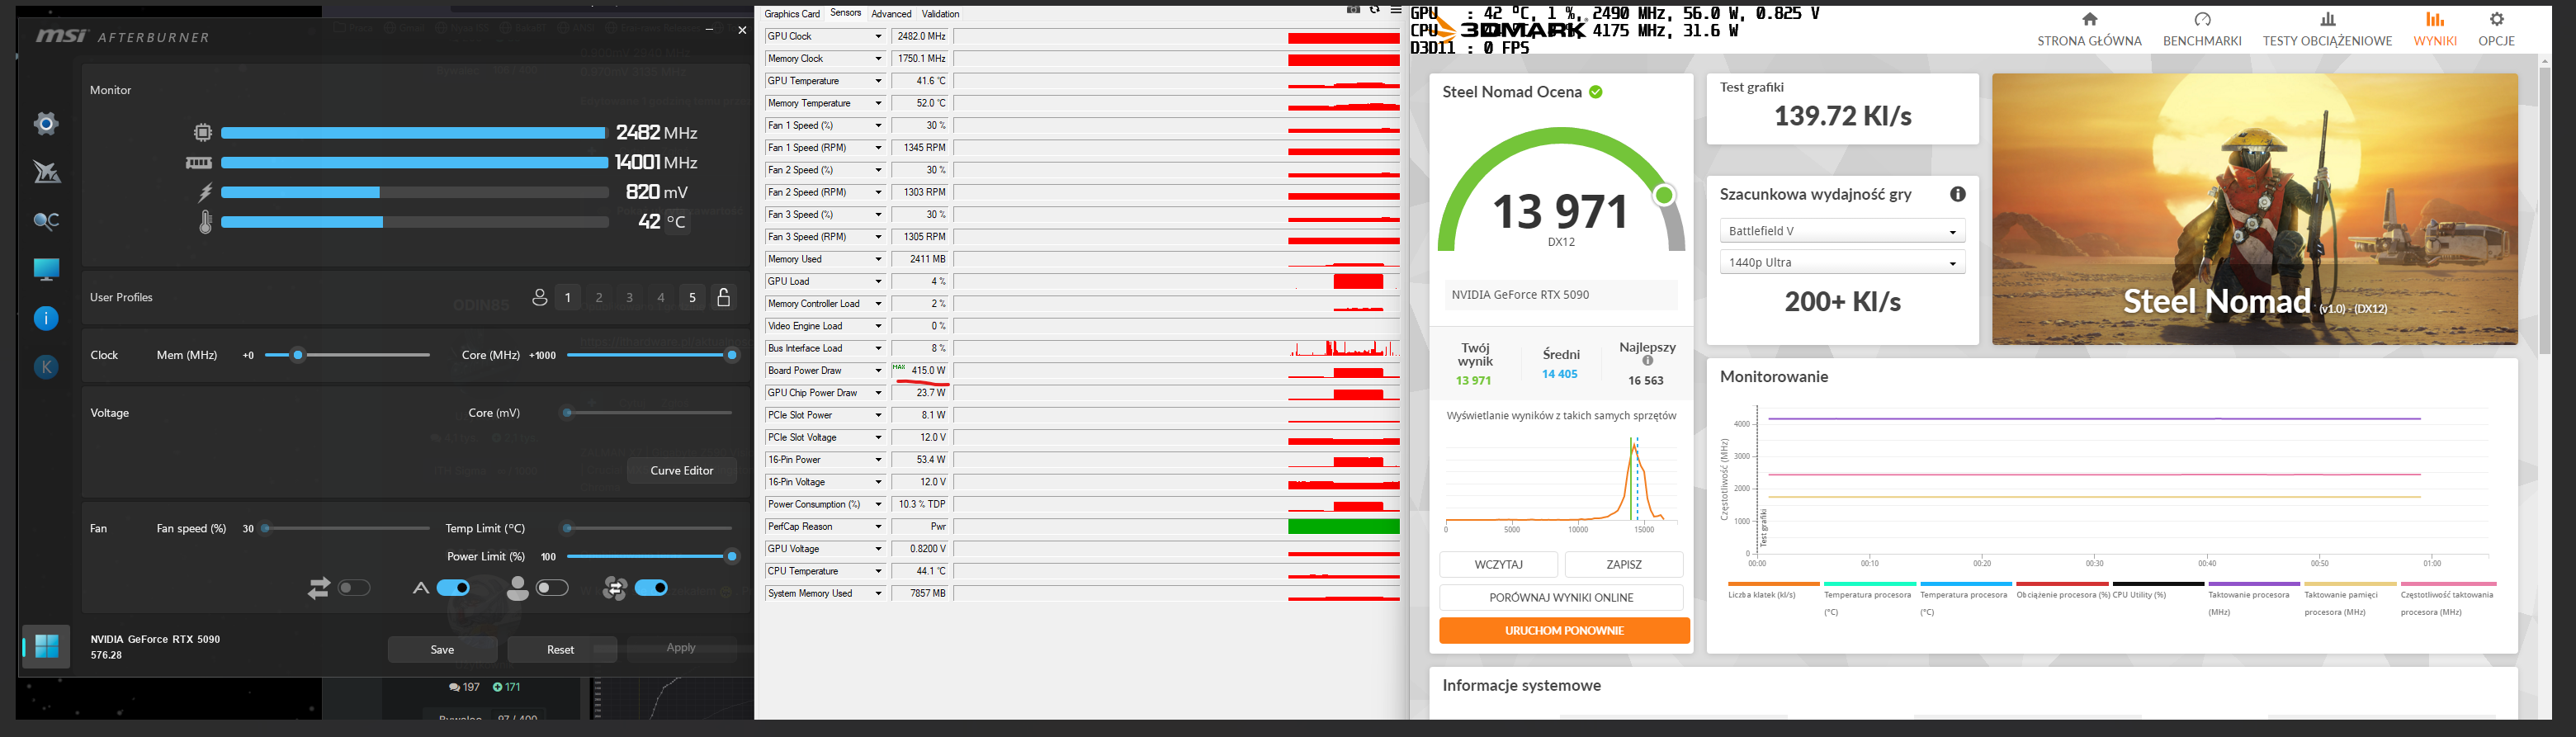Toggle the user-defined fan control switch
Viewport: 2576px width, 737px height.
pyautogui.click(x=552, y=588)
